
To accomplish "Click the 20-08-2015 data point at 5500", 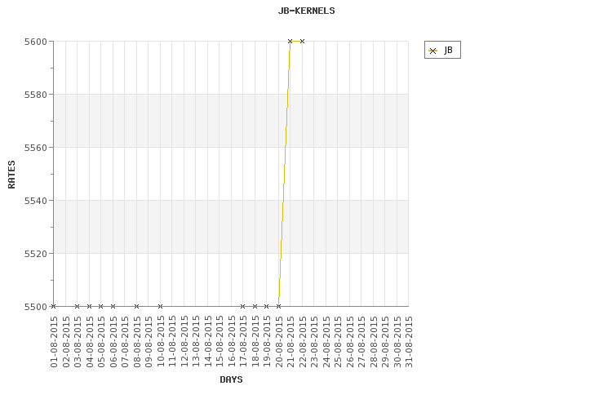I will (278, 307).
